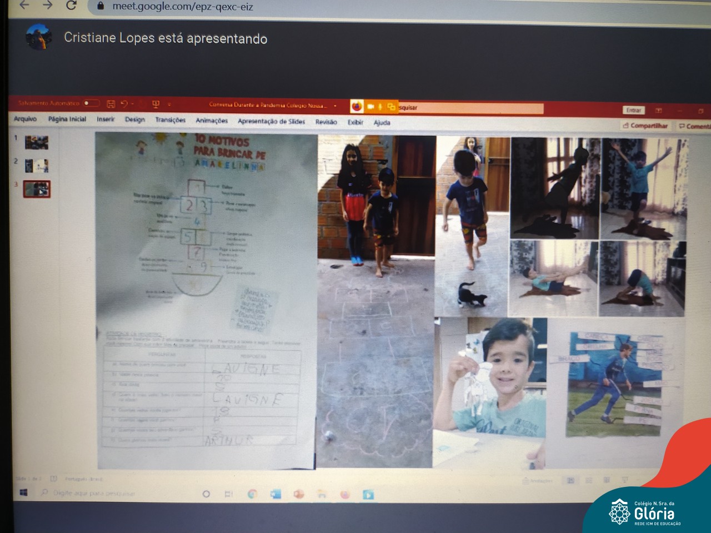Switch to Normal view icon
This screenshot has height=533, width=711.
[570, 480]
